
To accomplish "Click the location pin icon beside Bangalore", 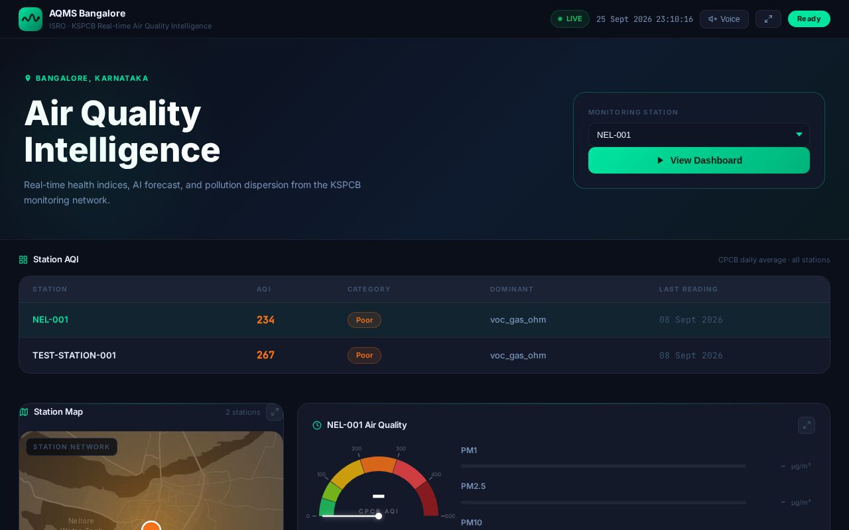I will click(28, 78).
